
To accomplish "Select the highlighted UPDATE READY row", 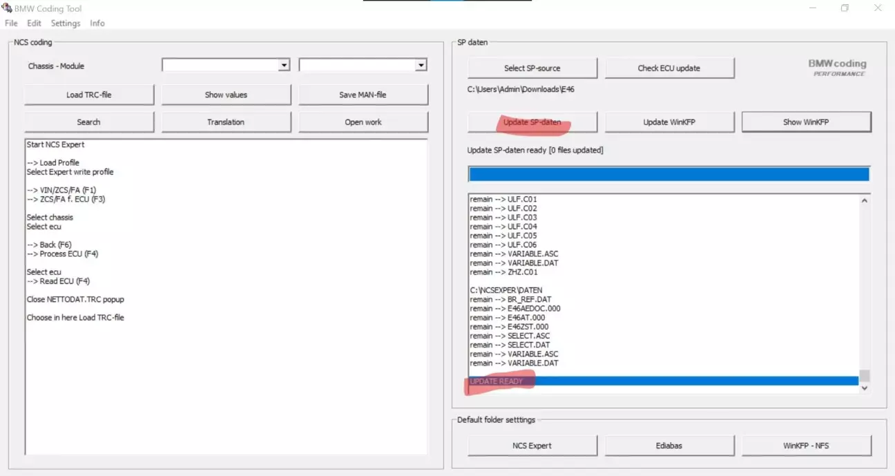I will tap(664, 381).
